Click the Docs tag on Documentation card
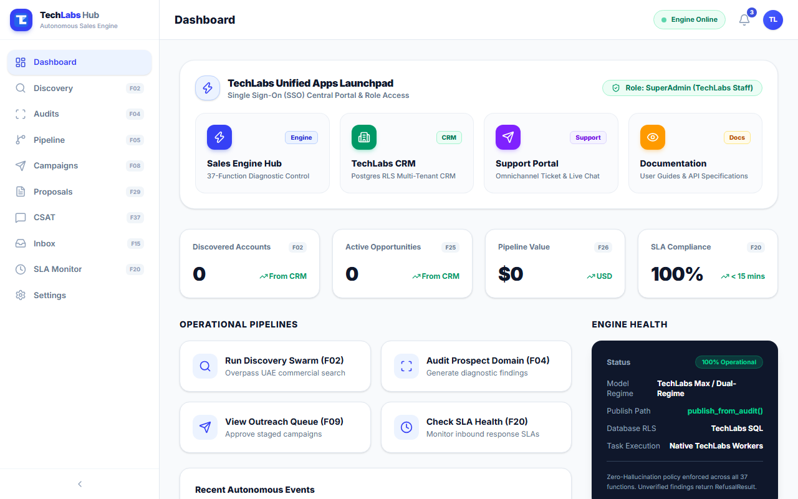Viewport: 798px width, 499px height. tap(737, 137)
